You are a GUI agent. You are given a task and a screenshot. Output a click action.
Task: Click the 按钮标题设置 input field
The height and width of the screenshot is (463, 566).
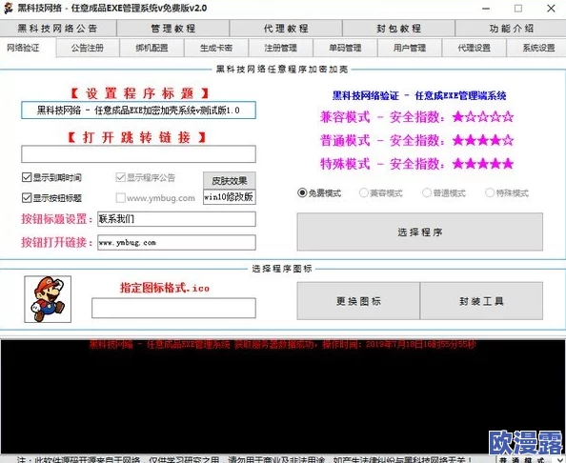[176, 219]
